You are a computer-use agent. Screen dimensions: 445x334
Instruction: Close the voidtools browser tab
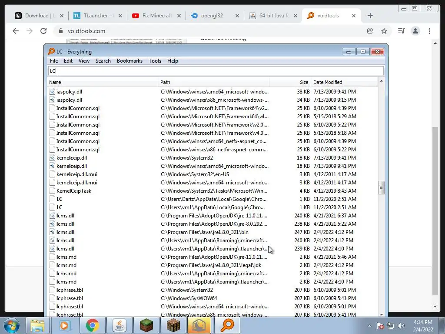point(354,16)
